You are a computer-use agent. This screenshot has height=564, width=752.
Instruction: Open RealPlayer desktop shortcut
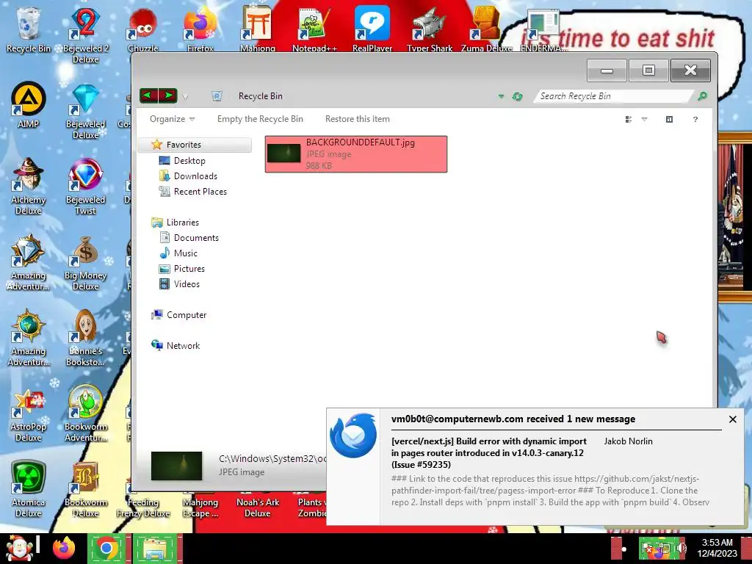372,29
